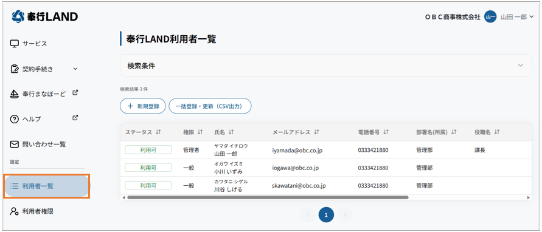Click the horizontal scrollbar of the table
Viewport: 542px width, 232px height.
click(x=268, y=197)
